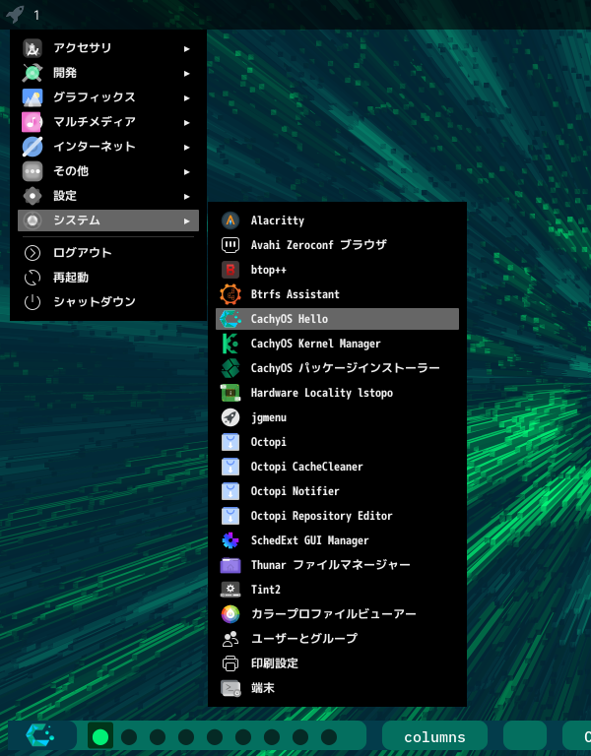The image size is (591, 756).
Task: Expand the その他 submenu arrow
Action: 187,171
